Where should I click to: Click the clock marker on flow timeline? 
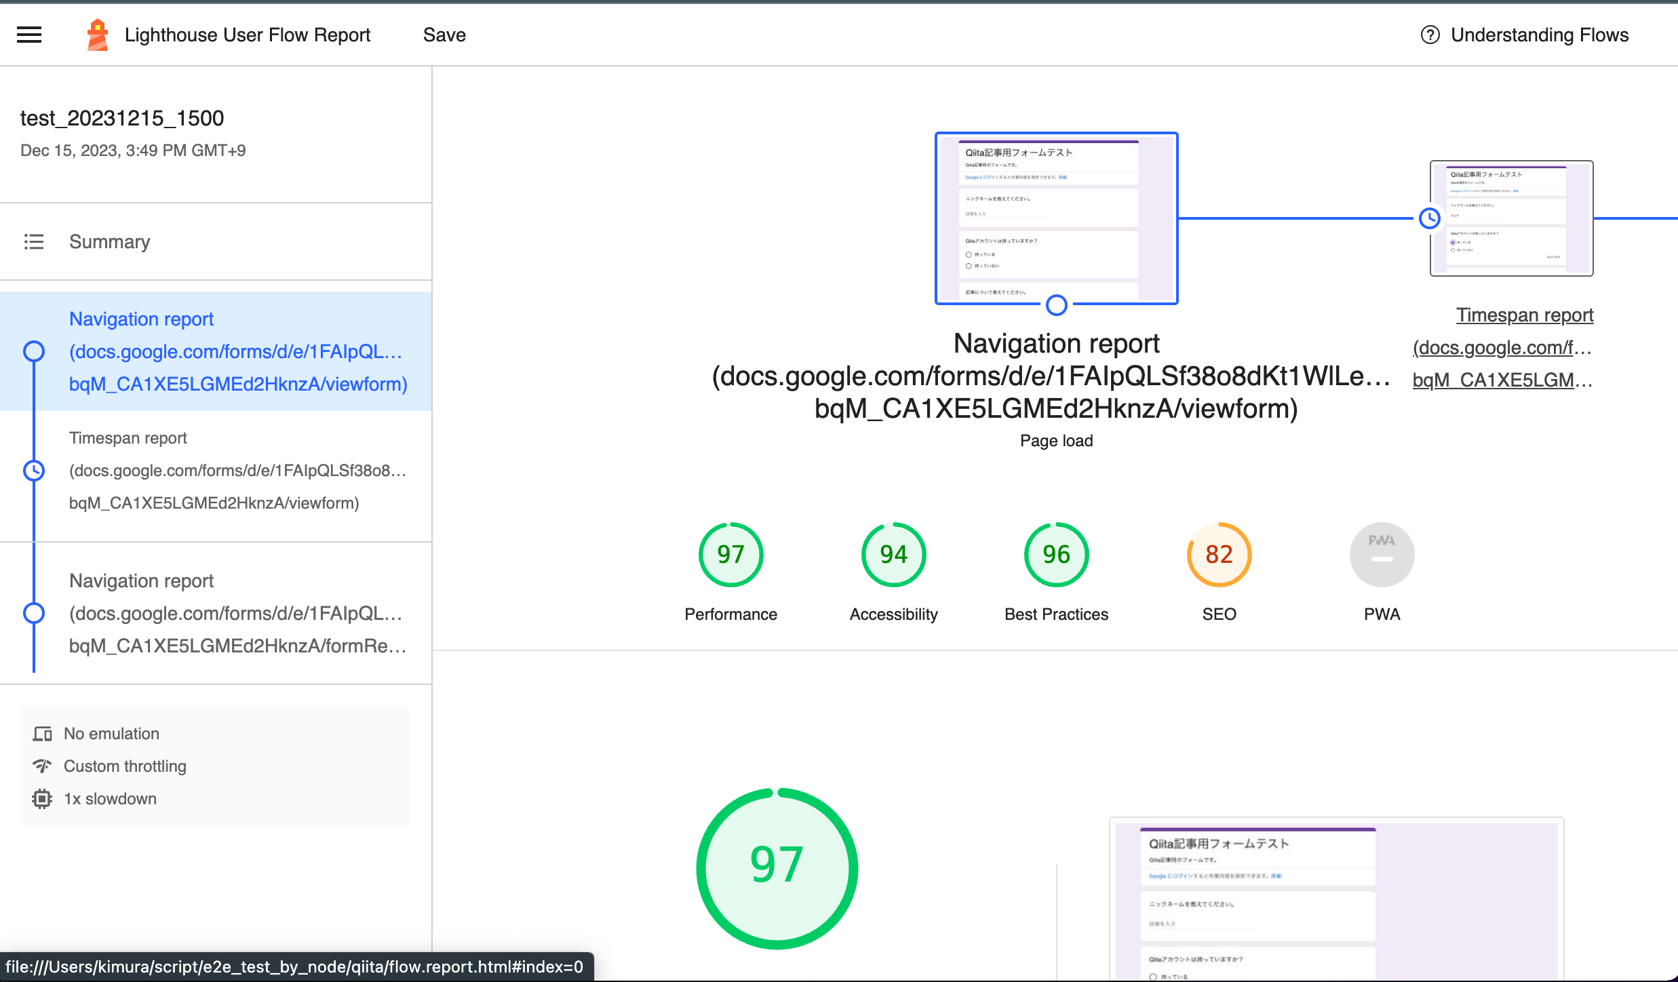click(1430, 218)
